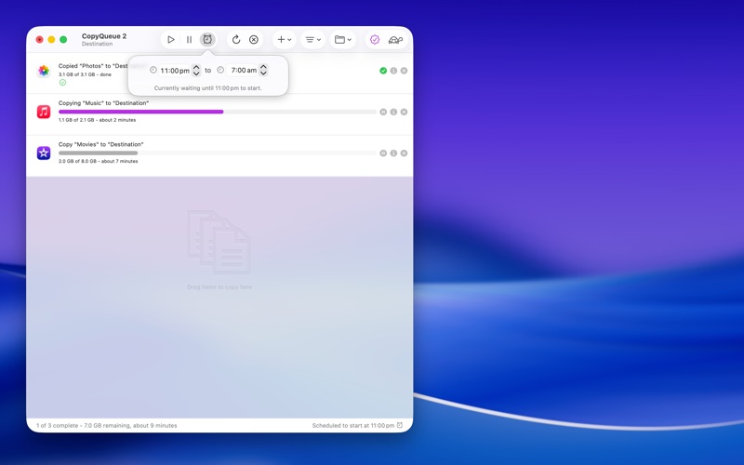Remove the Photos copy item
This screenshot has height=465, width=744.
404,71
